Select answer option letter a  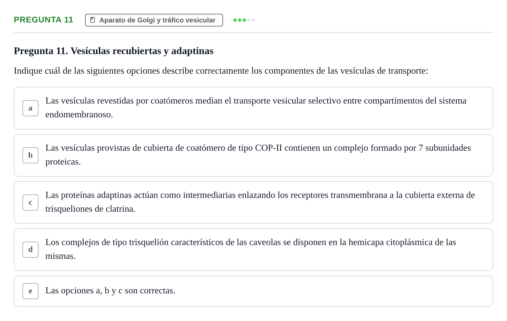click(x=30, y=108)
